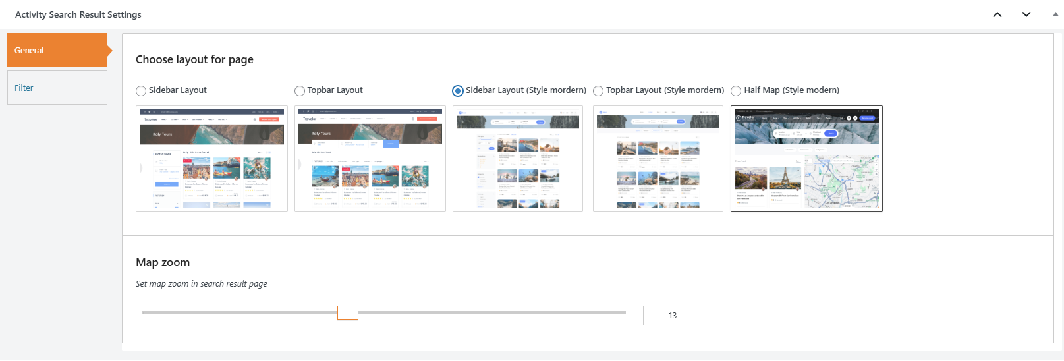The image size is (1064, 361).
Task: Click the Topbar Layout preview thumbnail
Action: click(x=370, y=159)
